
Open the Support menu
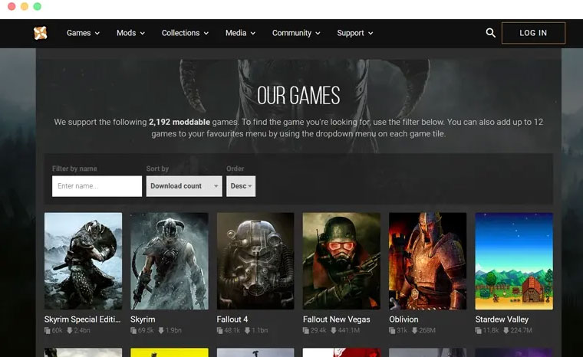tap(354, 33)
